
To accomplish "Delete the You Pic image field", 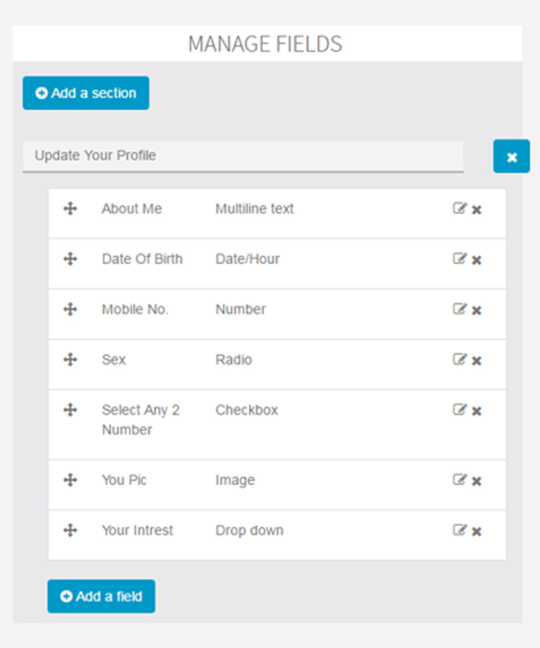I will coord(477,481).
